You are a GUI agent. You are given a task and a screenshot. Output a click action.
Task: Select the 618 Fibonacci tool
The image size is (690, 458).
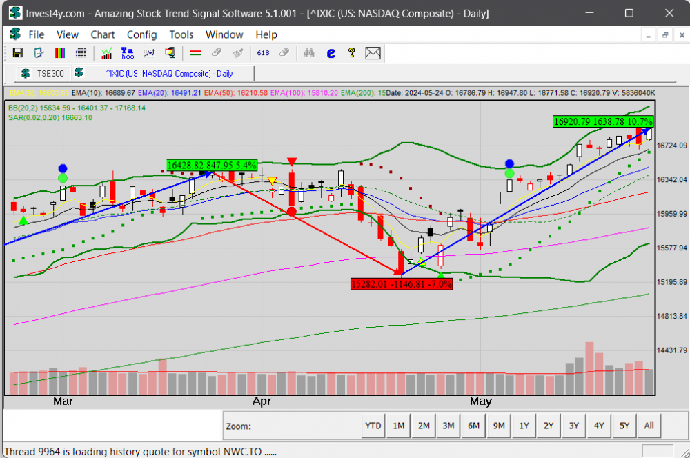coord(263,53)
